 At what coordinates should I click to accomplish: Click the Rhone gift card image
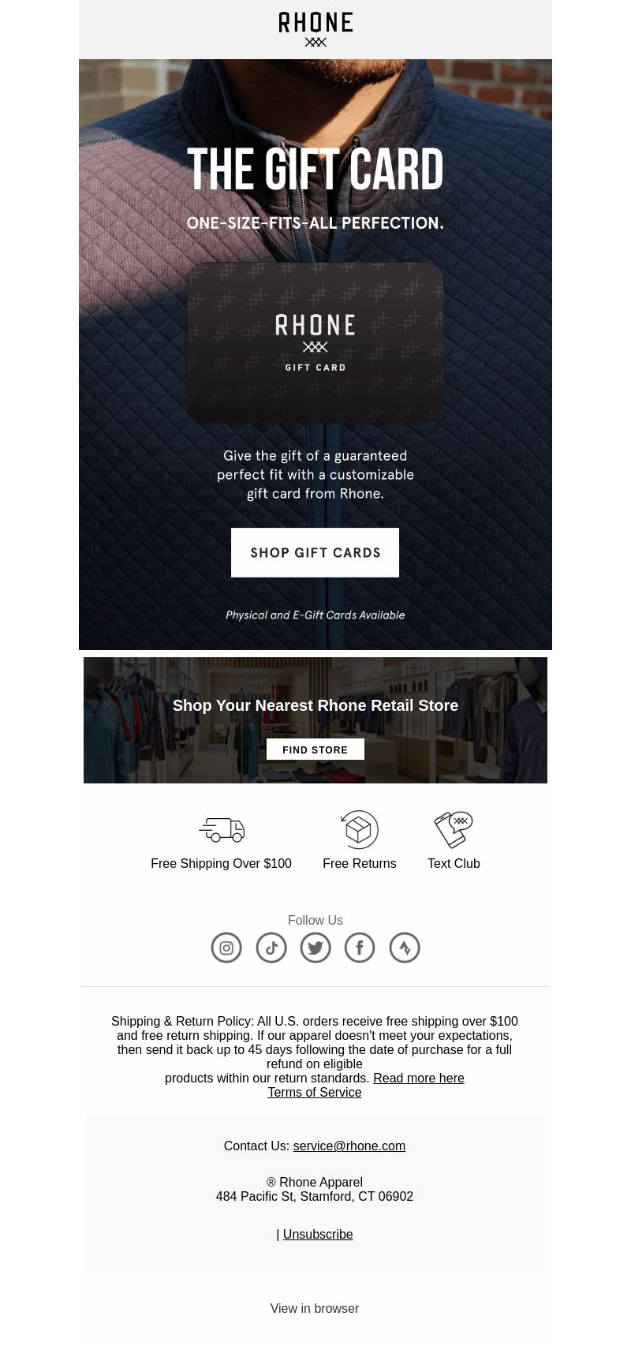coord(315,342)
